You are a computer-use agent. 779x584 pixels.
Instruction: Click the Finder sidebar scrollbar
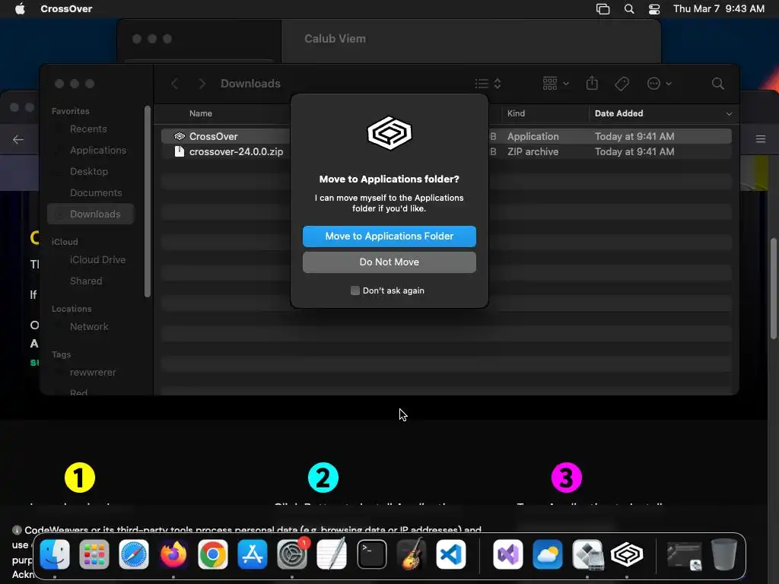[x=147, y=202]
